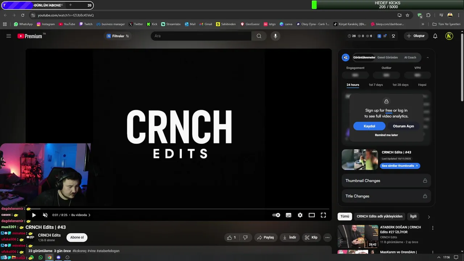This screenshot has width=464, height=261.
Task: Click Oluştur create button
Action: pos(415,36)
